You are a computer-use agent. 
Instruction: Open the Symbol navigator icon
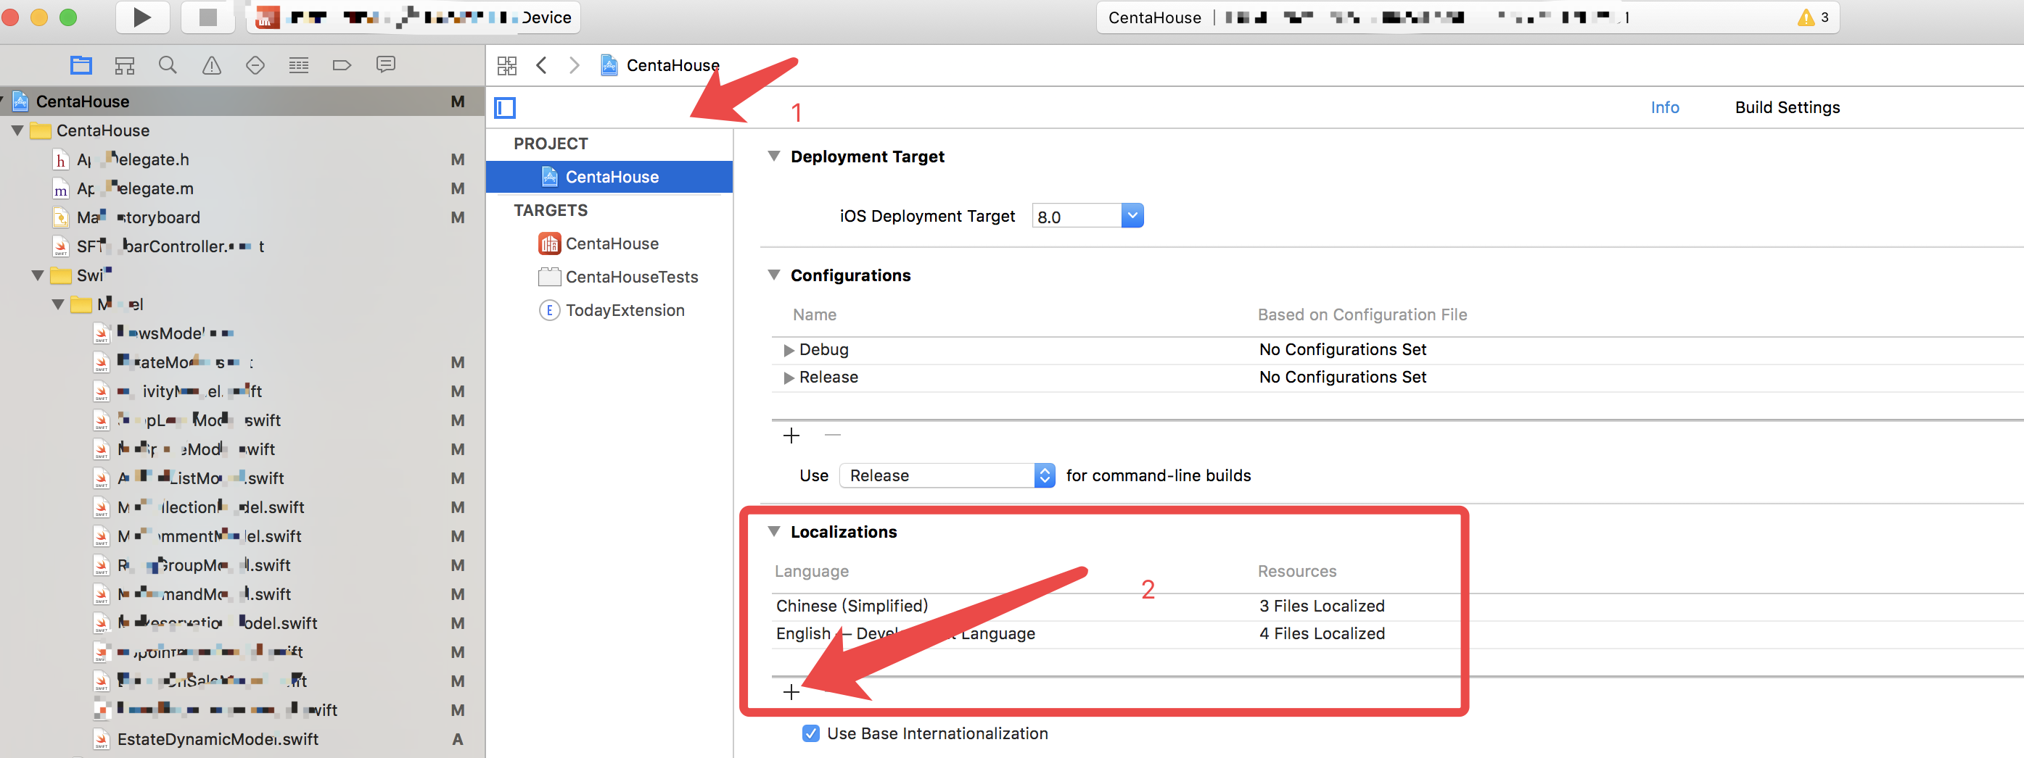[x=124, y=65]
